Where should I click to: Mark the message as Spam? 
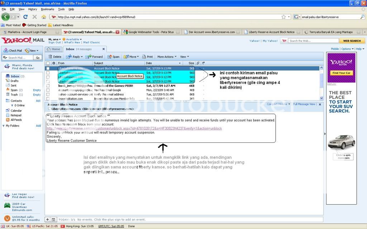[x=114, y=57]
